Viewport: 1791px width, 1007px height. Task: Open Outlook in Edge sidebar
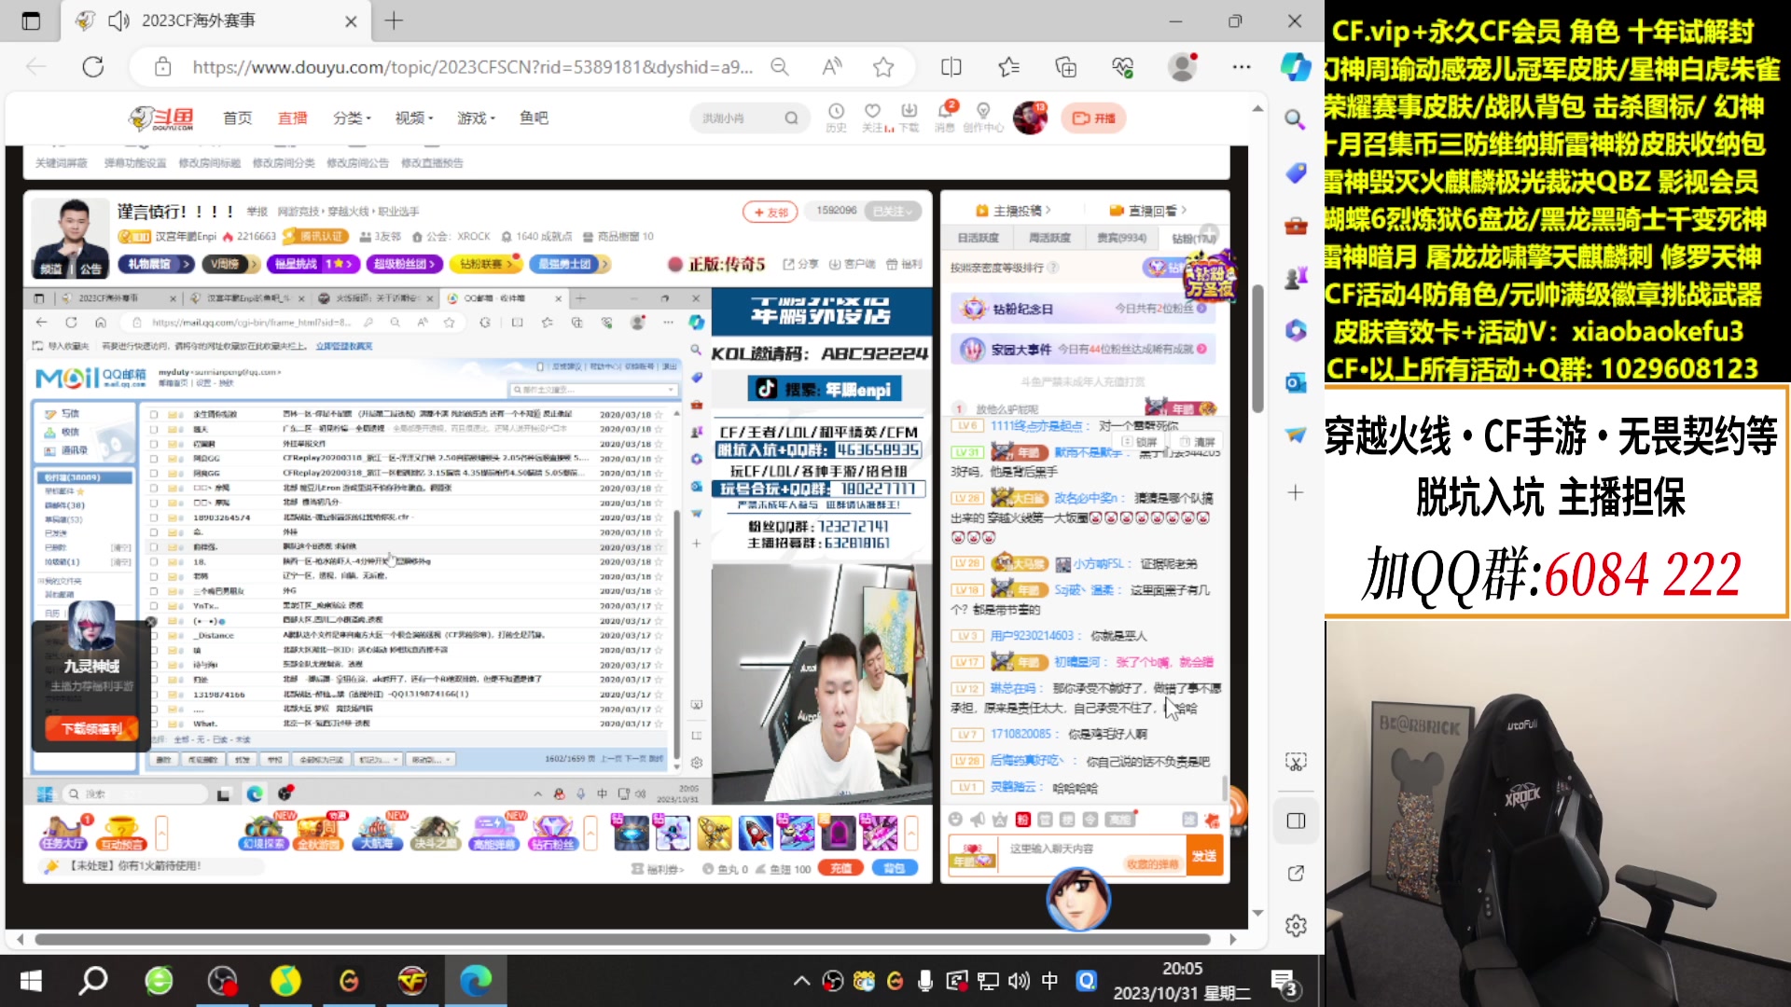(1295, 383)
